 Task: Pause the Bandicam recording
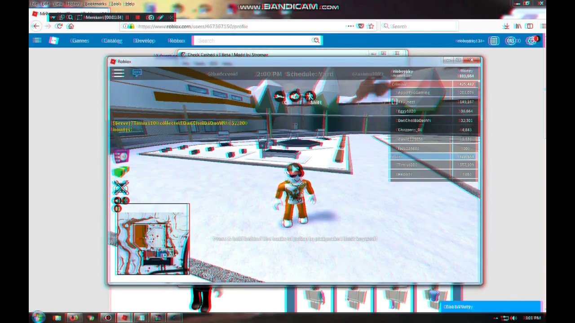click(x=127, y=17)
